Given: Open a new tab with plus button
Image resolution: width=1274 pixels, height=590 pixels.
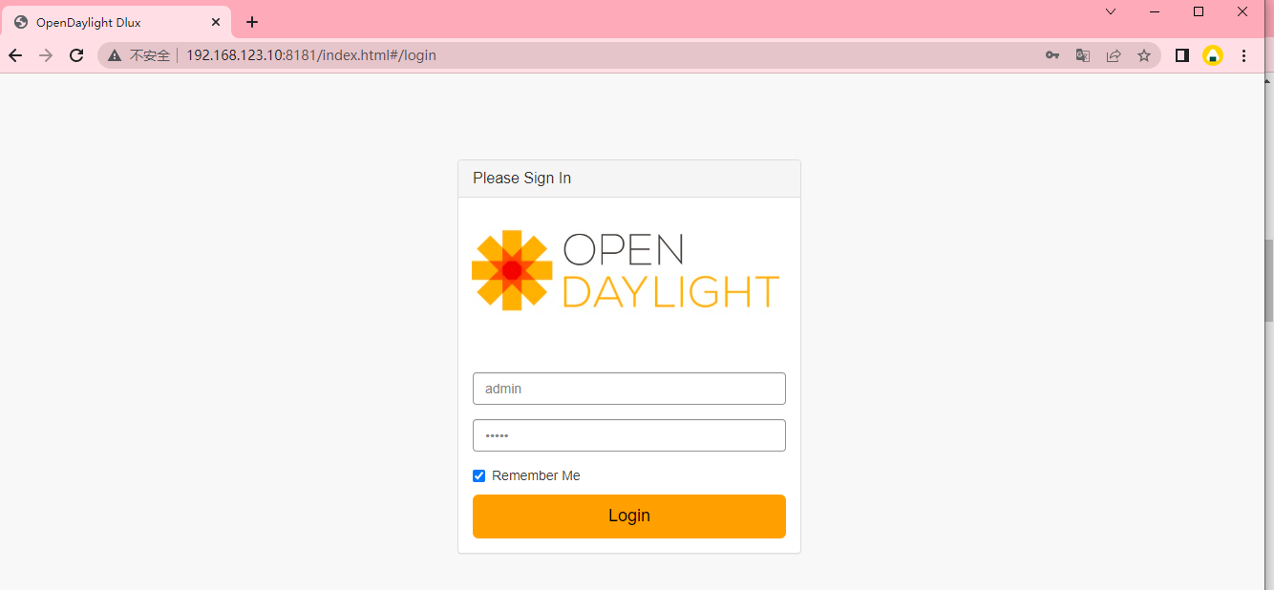Looking at the screenshot, I should [x=252, y=22].
